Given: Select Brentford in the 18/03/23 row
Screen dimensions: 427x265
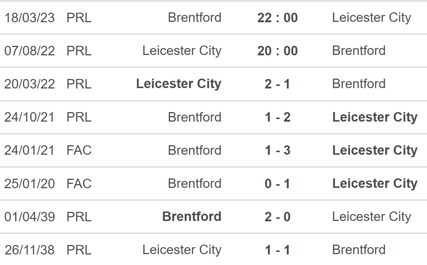Looking at the screenshot, I should pyautogui.click(x=195, y=17).
